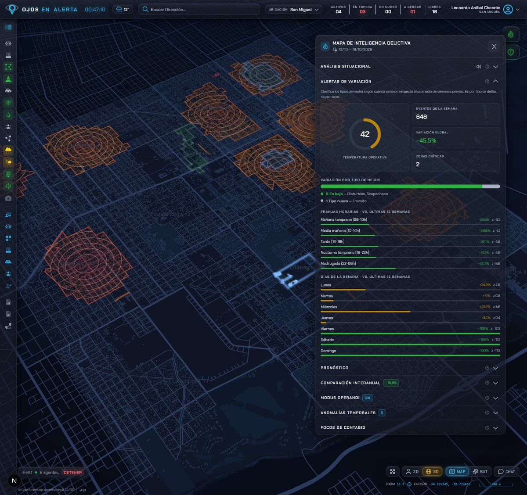Click the info icon beside Modus Operandi

487,398
